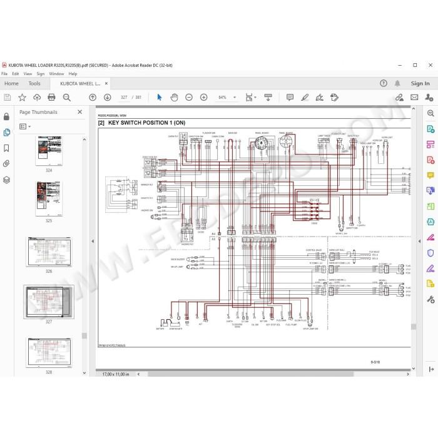Image resolution: width=438 pixels, height=438 pixels.
Task: Switch to the Home tab
Action: tap(11, 83)
